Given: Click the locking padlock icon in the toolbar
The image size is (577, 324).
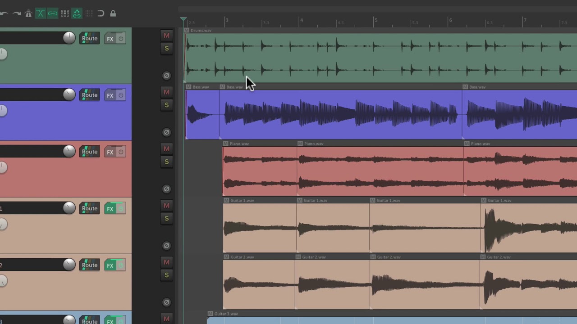Looking at the screenshot, I should click(113, 13).
